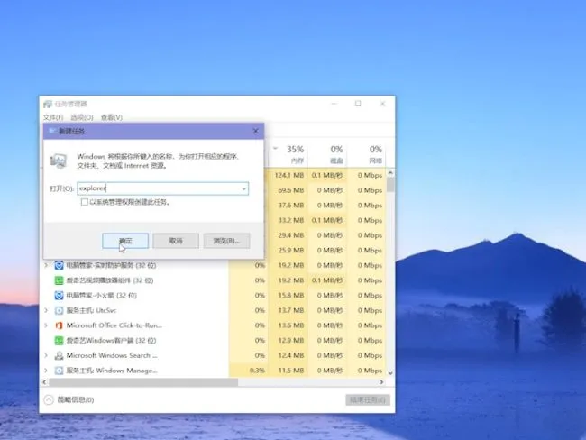Viewport: 586px width, 440px height.
Task: Expand the 服务主机: UtcSvc row
Action: [46, 310]
